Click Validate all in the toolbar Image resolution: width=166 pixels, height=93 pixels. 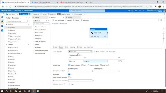point(35,14)
